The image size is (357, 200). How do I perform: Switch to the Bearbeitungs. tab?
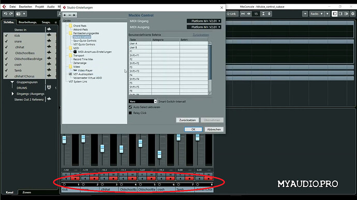(x=27, y=22)
